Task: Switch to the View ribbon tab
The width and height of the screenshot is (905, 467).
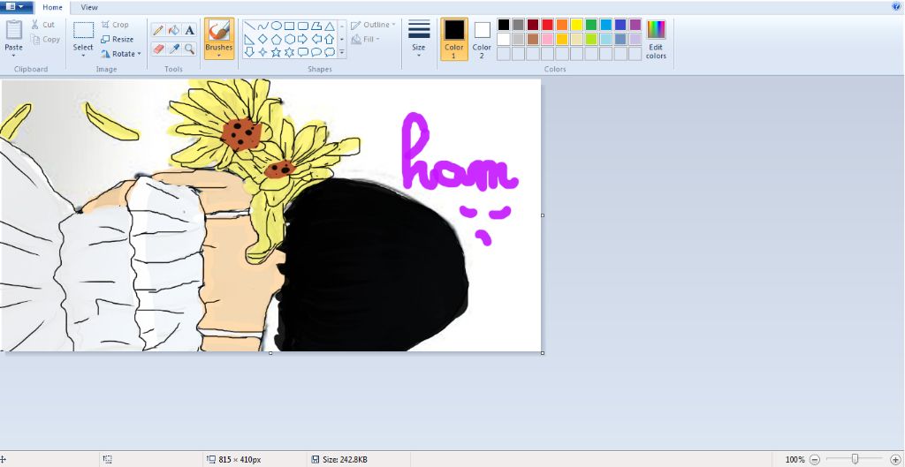Action: point(89,7)
